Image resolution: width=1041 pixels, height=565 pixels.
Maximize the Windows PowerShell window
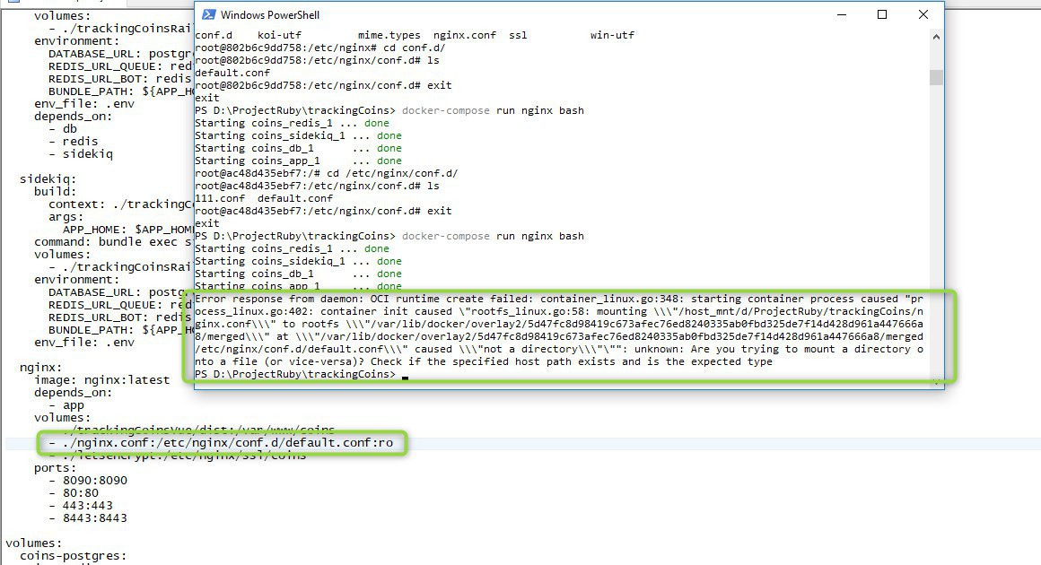pyautogui.click(x=882, y=14)
